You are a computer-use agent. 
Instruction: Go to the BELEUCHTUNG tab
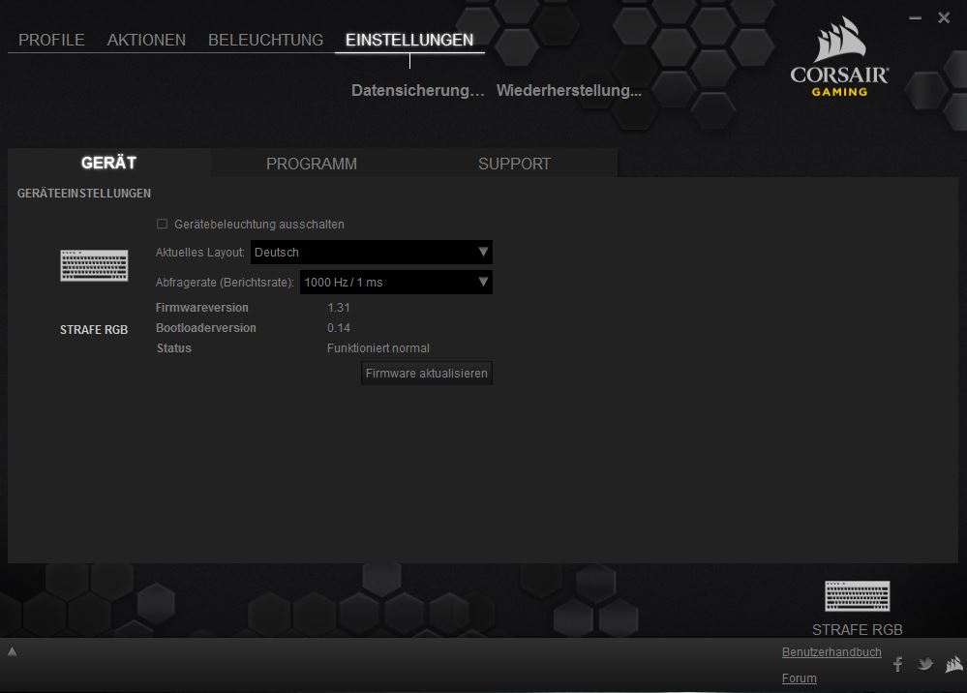click(265, 40)
